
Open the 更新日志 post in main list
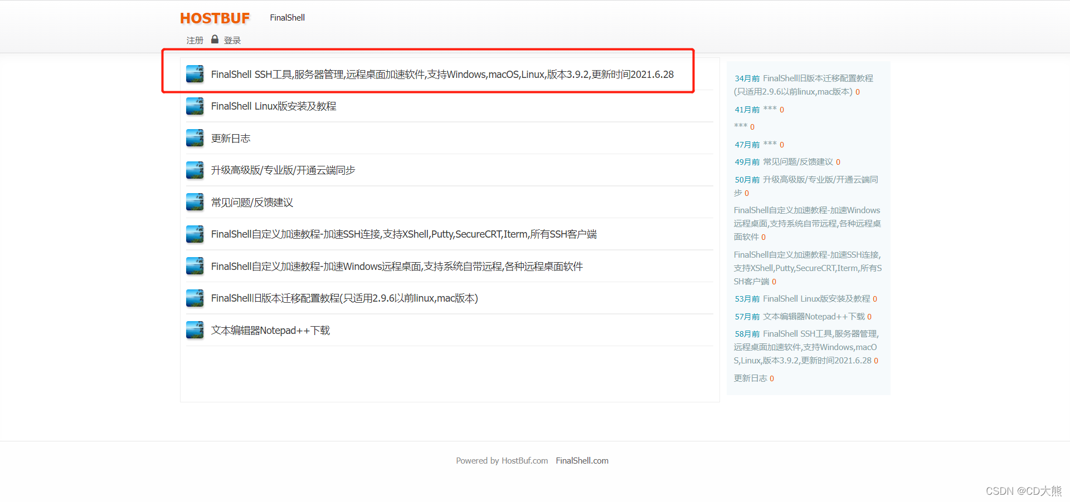point(231,139)
